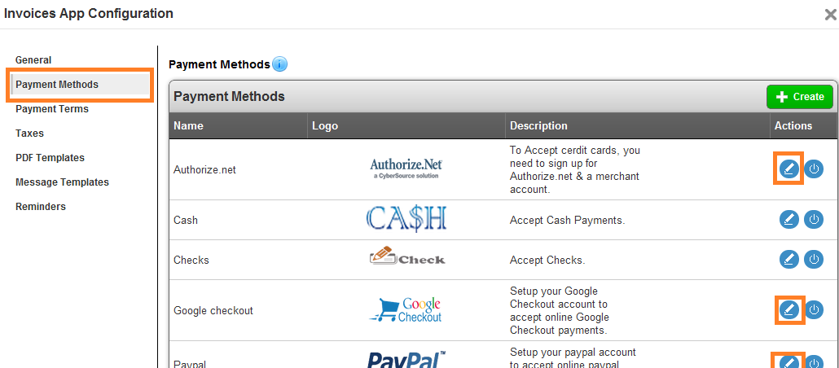The width and height of the screenshot is (839, 368).
Task: Close the Invoices App Configuration dialog
Action: 830,14
